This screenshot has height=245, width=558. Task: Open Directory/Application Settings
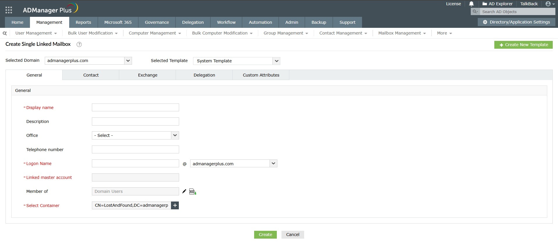[x=516, y=22]
